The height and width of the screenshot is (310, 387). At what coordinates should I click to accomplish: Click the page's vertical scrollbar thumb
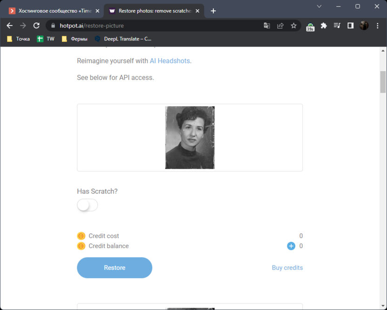[383, 82]
